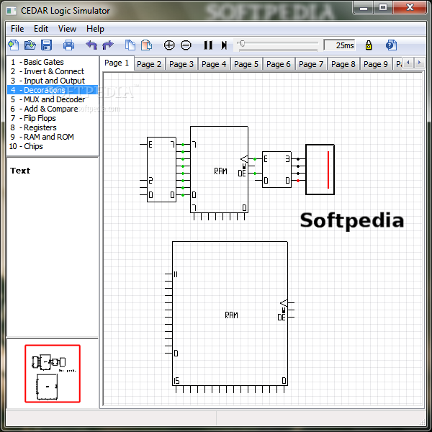Click the Paste clipboard icon
The image size is (432, 432).
pyautogui.click(x=146, y=45)
